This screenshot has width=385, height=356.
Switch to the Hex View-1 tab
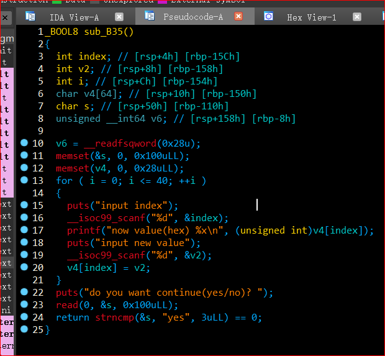coord(310,17)
